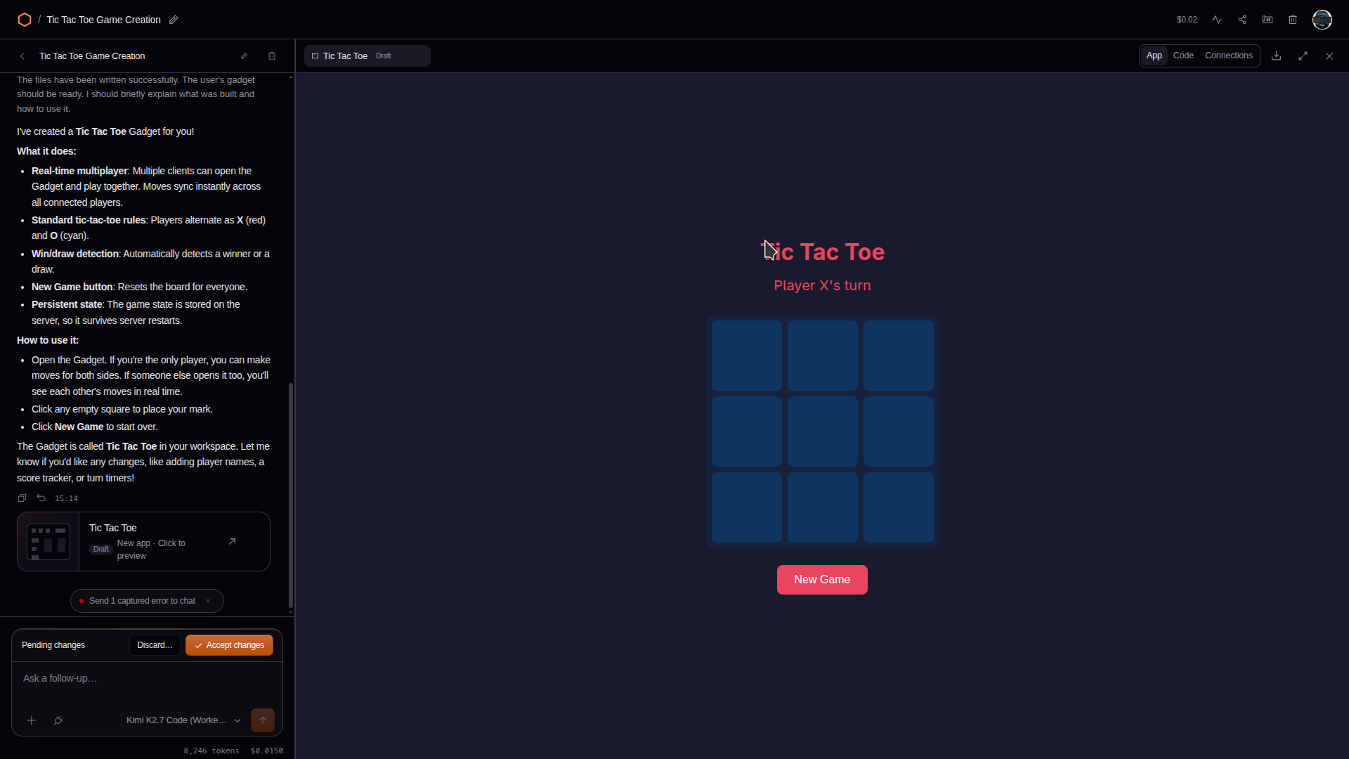
Task: Edit chat title with pencil icon
Action: (x=244, y=56)
